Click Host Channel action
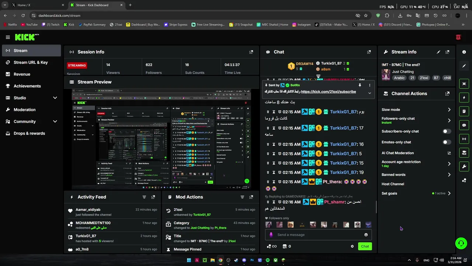The height and width of the screenshot is (266, 472). click(393, 184)
